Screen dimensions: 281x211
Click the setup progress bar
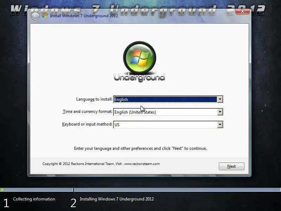click(x=140, y=190)
